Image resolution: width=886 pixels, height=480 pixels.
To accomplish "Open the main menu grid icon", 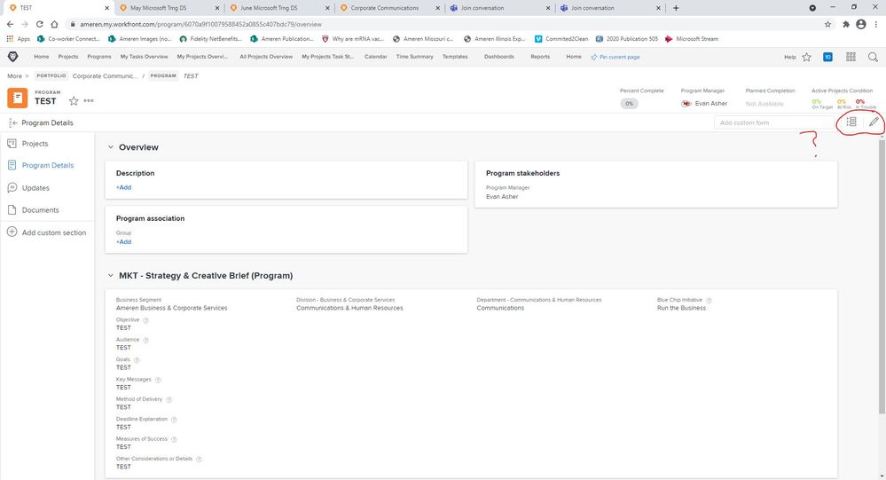I will pyautogui.click(x=851, y=57).
